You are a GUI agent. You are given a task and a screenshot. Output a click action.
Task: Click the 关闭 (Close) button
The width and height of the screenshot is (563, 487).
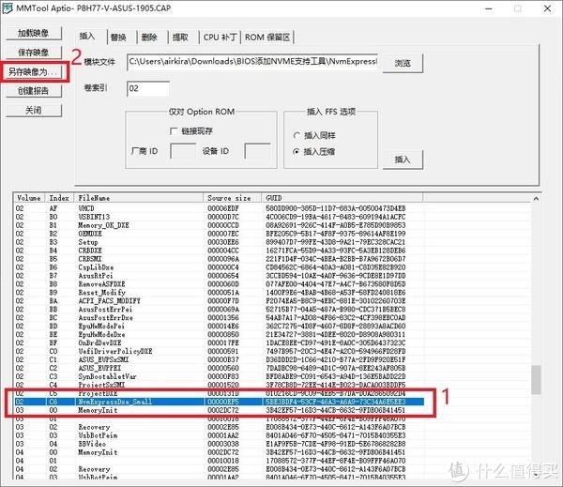[x=34, y=111]
